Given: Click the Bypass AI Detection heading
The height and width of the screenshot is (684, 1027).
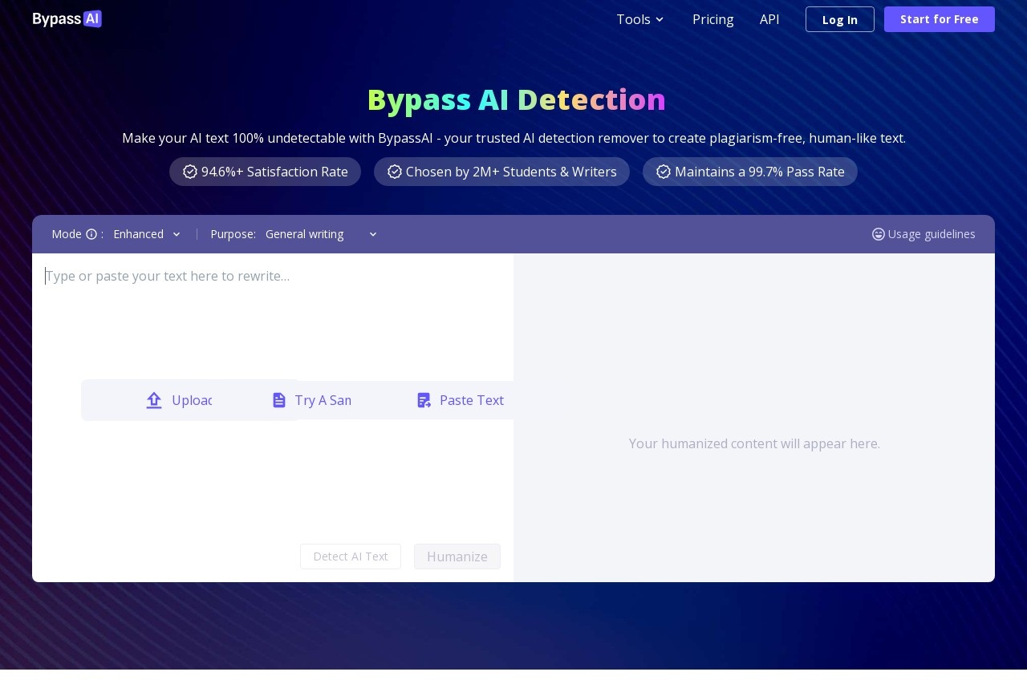Looking at the screenshot, I should [517, 99].
